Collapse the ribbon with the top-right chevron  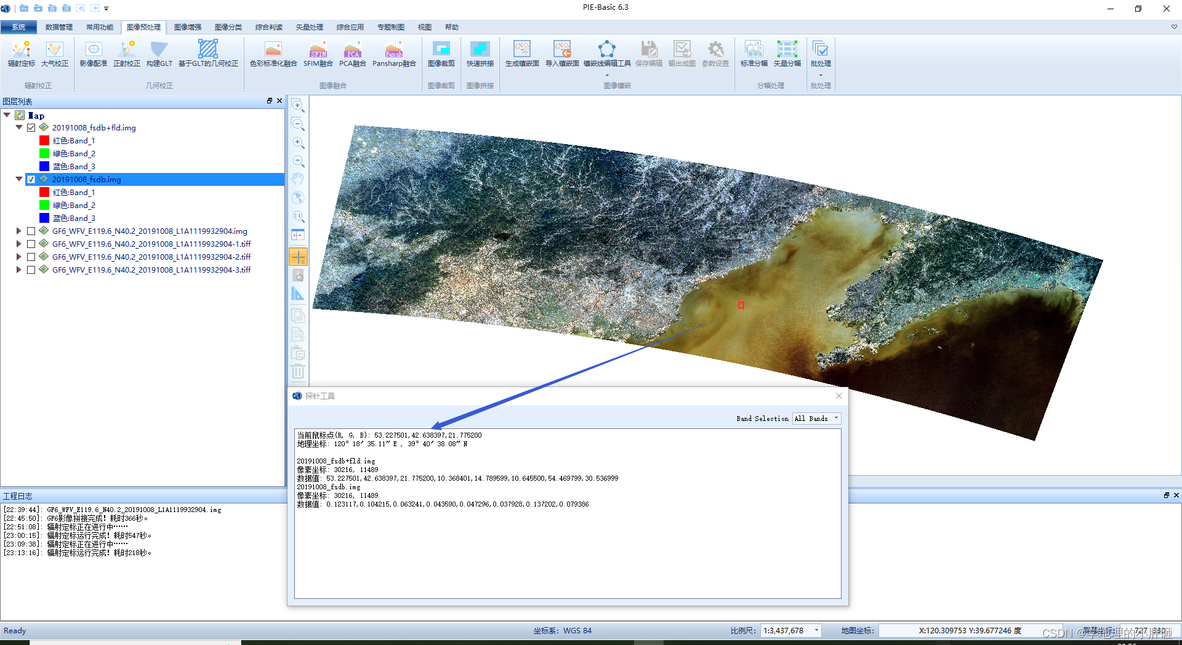tap(1174, 27)
